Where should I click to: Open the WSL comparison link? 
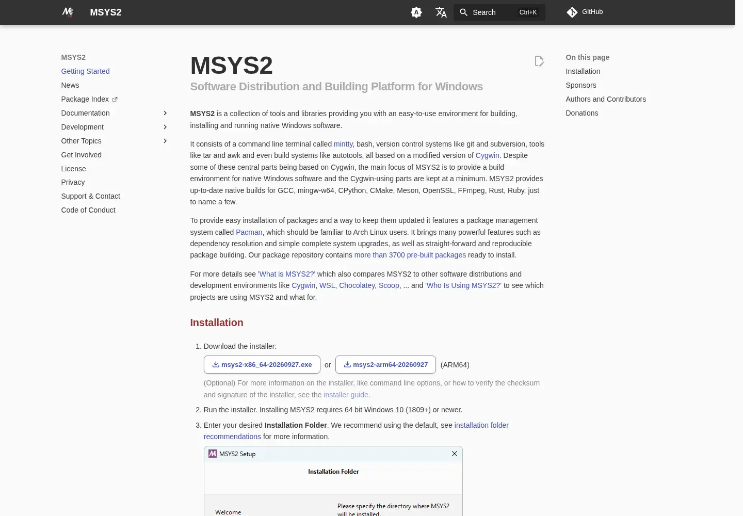pyautogui.click(x=327, y=285)
